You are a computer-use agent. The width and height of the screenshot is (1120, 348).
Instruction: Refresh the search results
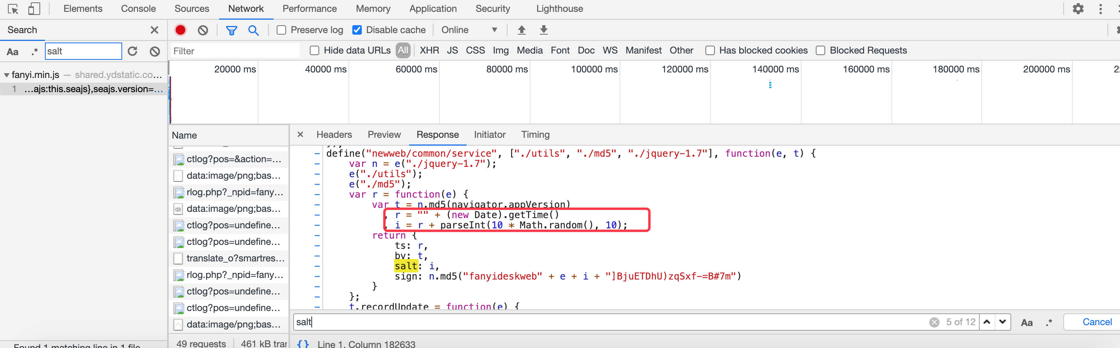click(132, 51)
